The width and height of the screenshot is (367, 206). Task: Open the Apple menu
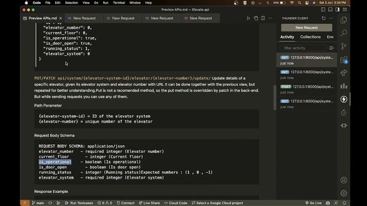26,3
